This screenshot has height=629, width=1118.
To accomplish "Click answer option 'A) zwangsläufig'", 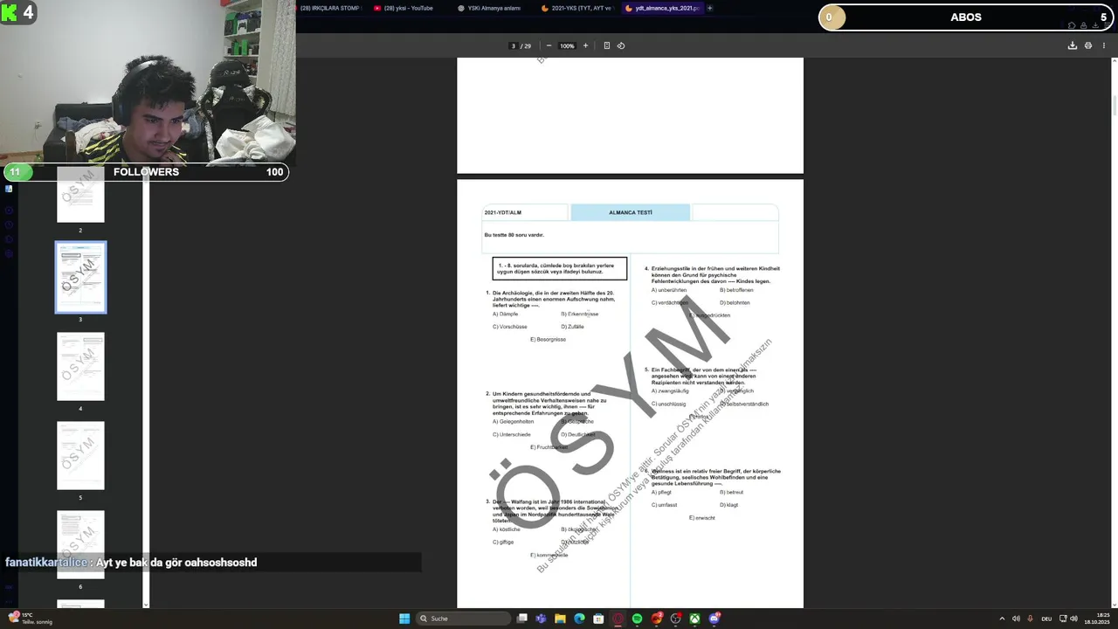I will click(670, 391).
